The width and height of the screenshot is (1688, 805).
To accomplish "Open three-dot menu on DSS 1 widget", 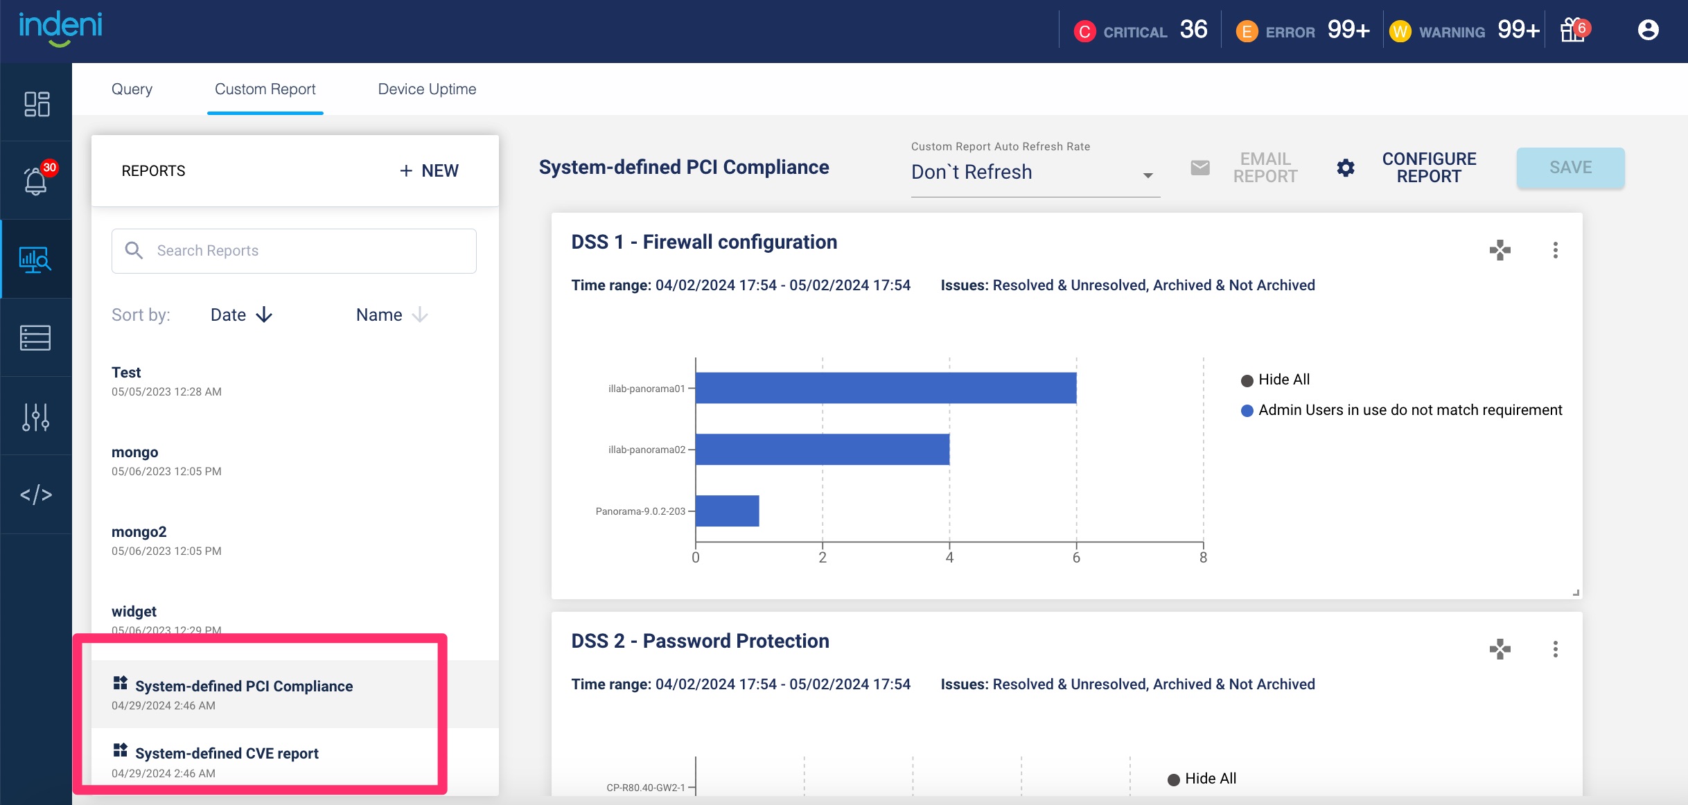I will point(1556,250).
